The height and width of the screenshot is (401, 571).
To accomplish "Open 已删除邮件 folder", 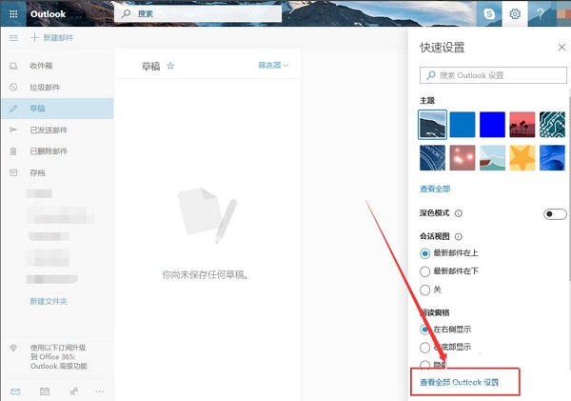I will [49, 151].
